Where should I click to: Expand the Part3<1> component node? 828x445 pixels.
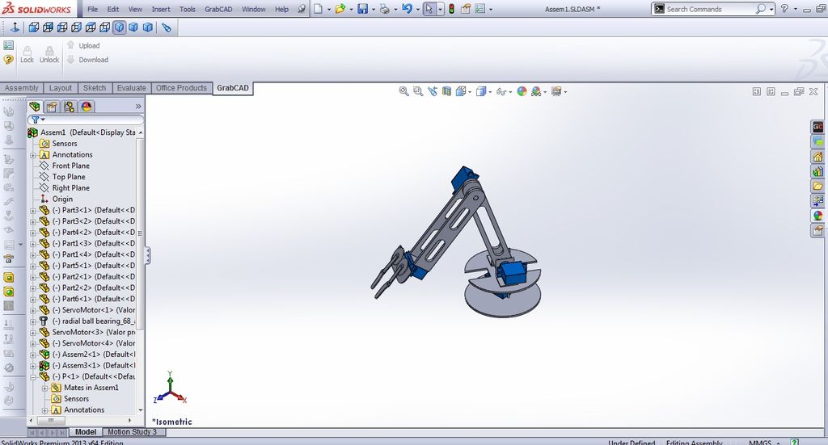point(33,210)
